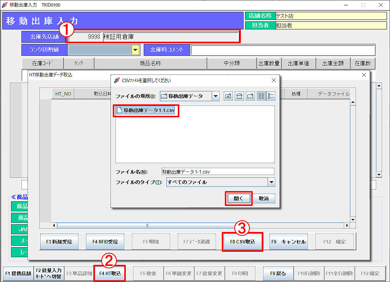390x282 pixels.
Task: Click the 商品名称 column header
Action: tap(151, 63)
